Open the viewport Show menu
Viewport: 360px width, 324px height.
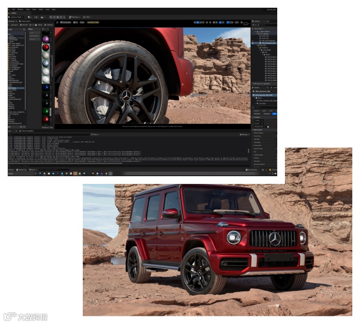tap(82, 23)
